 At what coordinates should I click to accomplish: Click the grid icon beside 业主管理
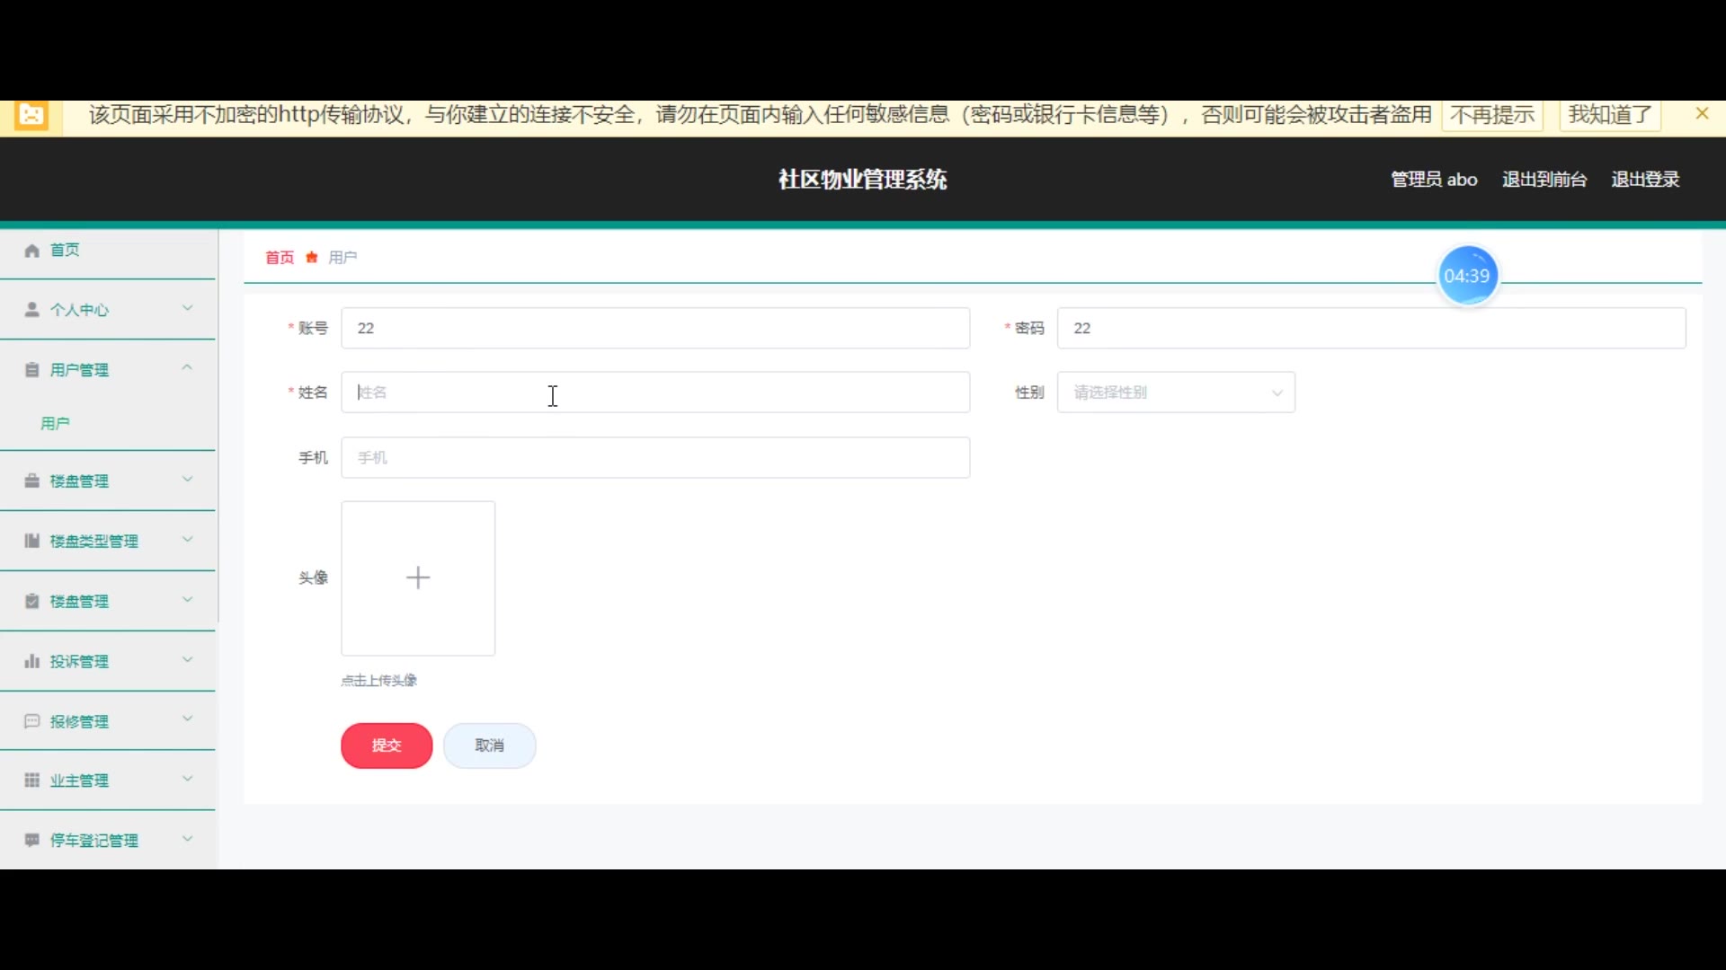[32, 780]
